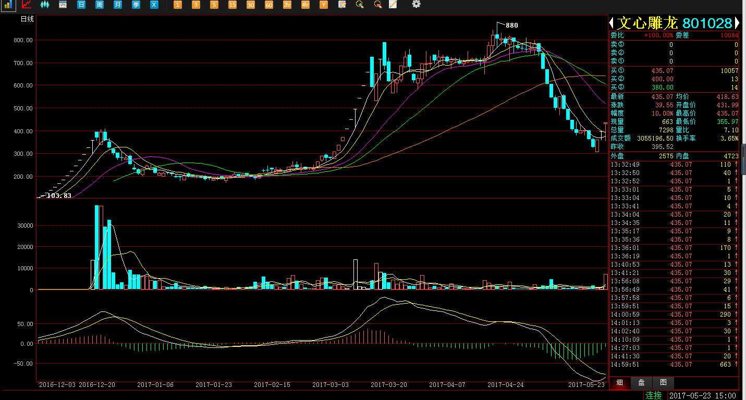Go to next stock with right arrow
Image resolution: width=746 pixels, height=400 pixels.
(737, 23)
